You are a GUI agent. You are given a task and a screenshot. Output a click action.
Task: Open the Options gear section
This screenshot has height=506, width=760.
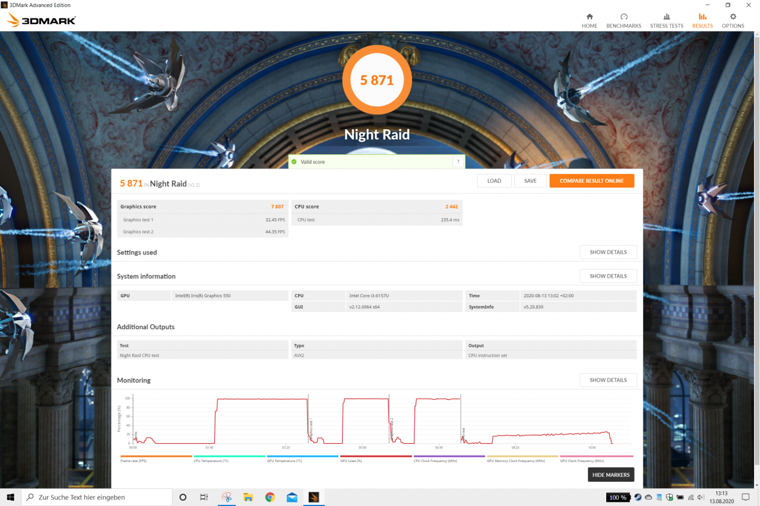(x=733, y=21)
